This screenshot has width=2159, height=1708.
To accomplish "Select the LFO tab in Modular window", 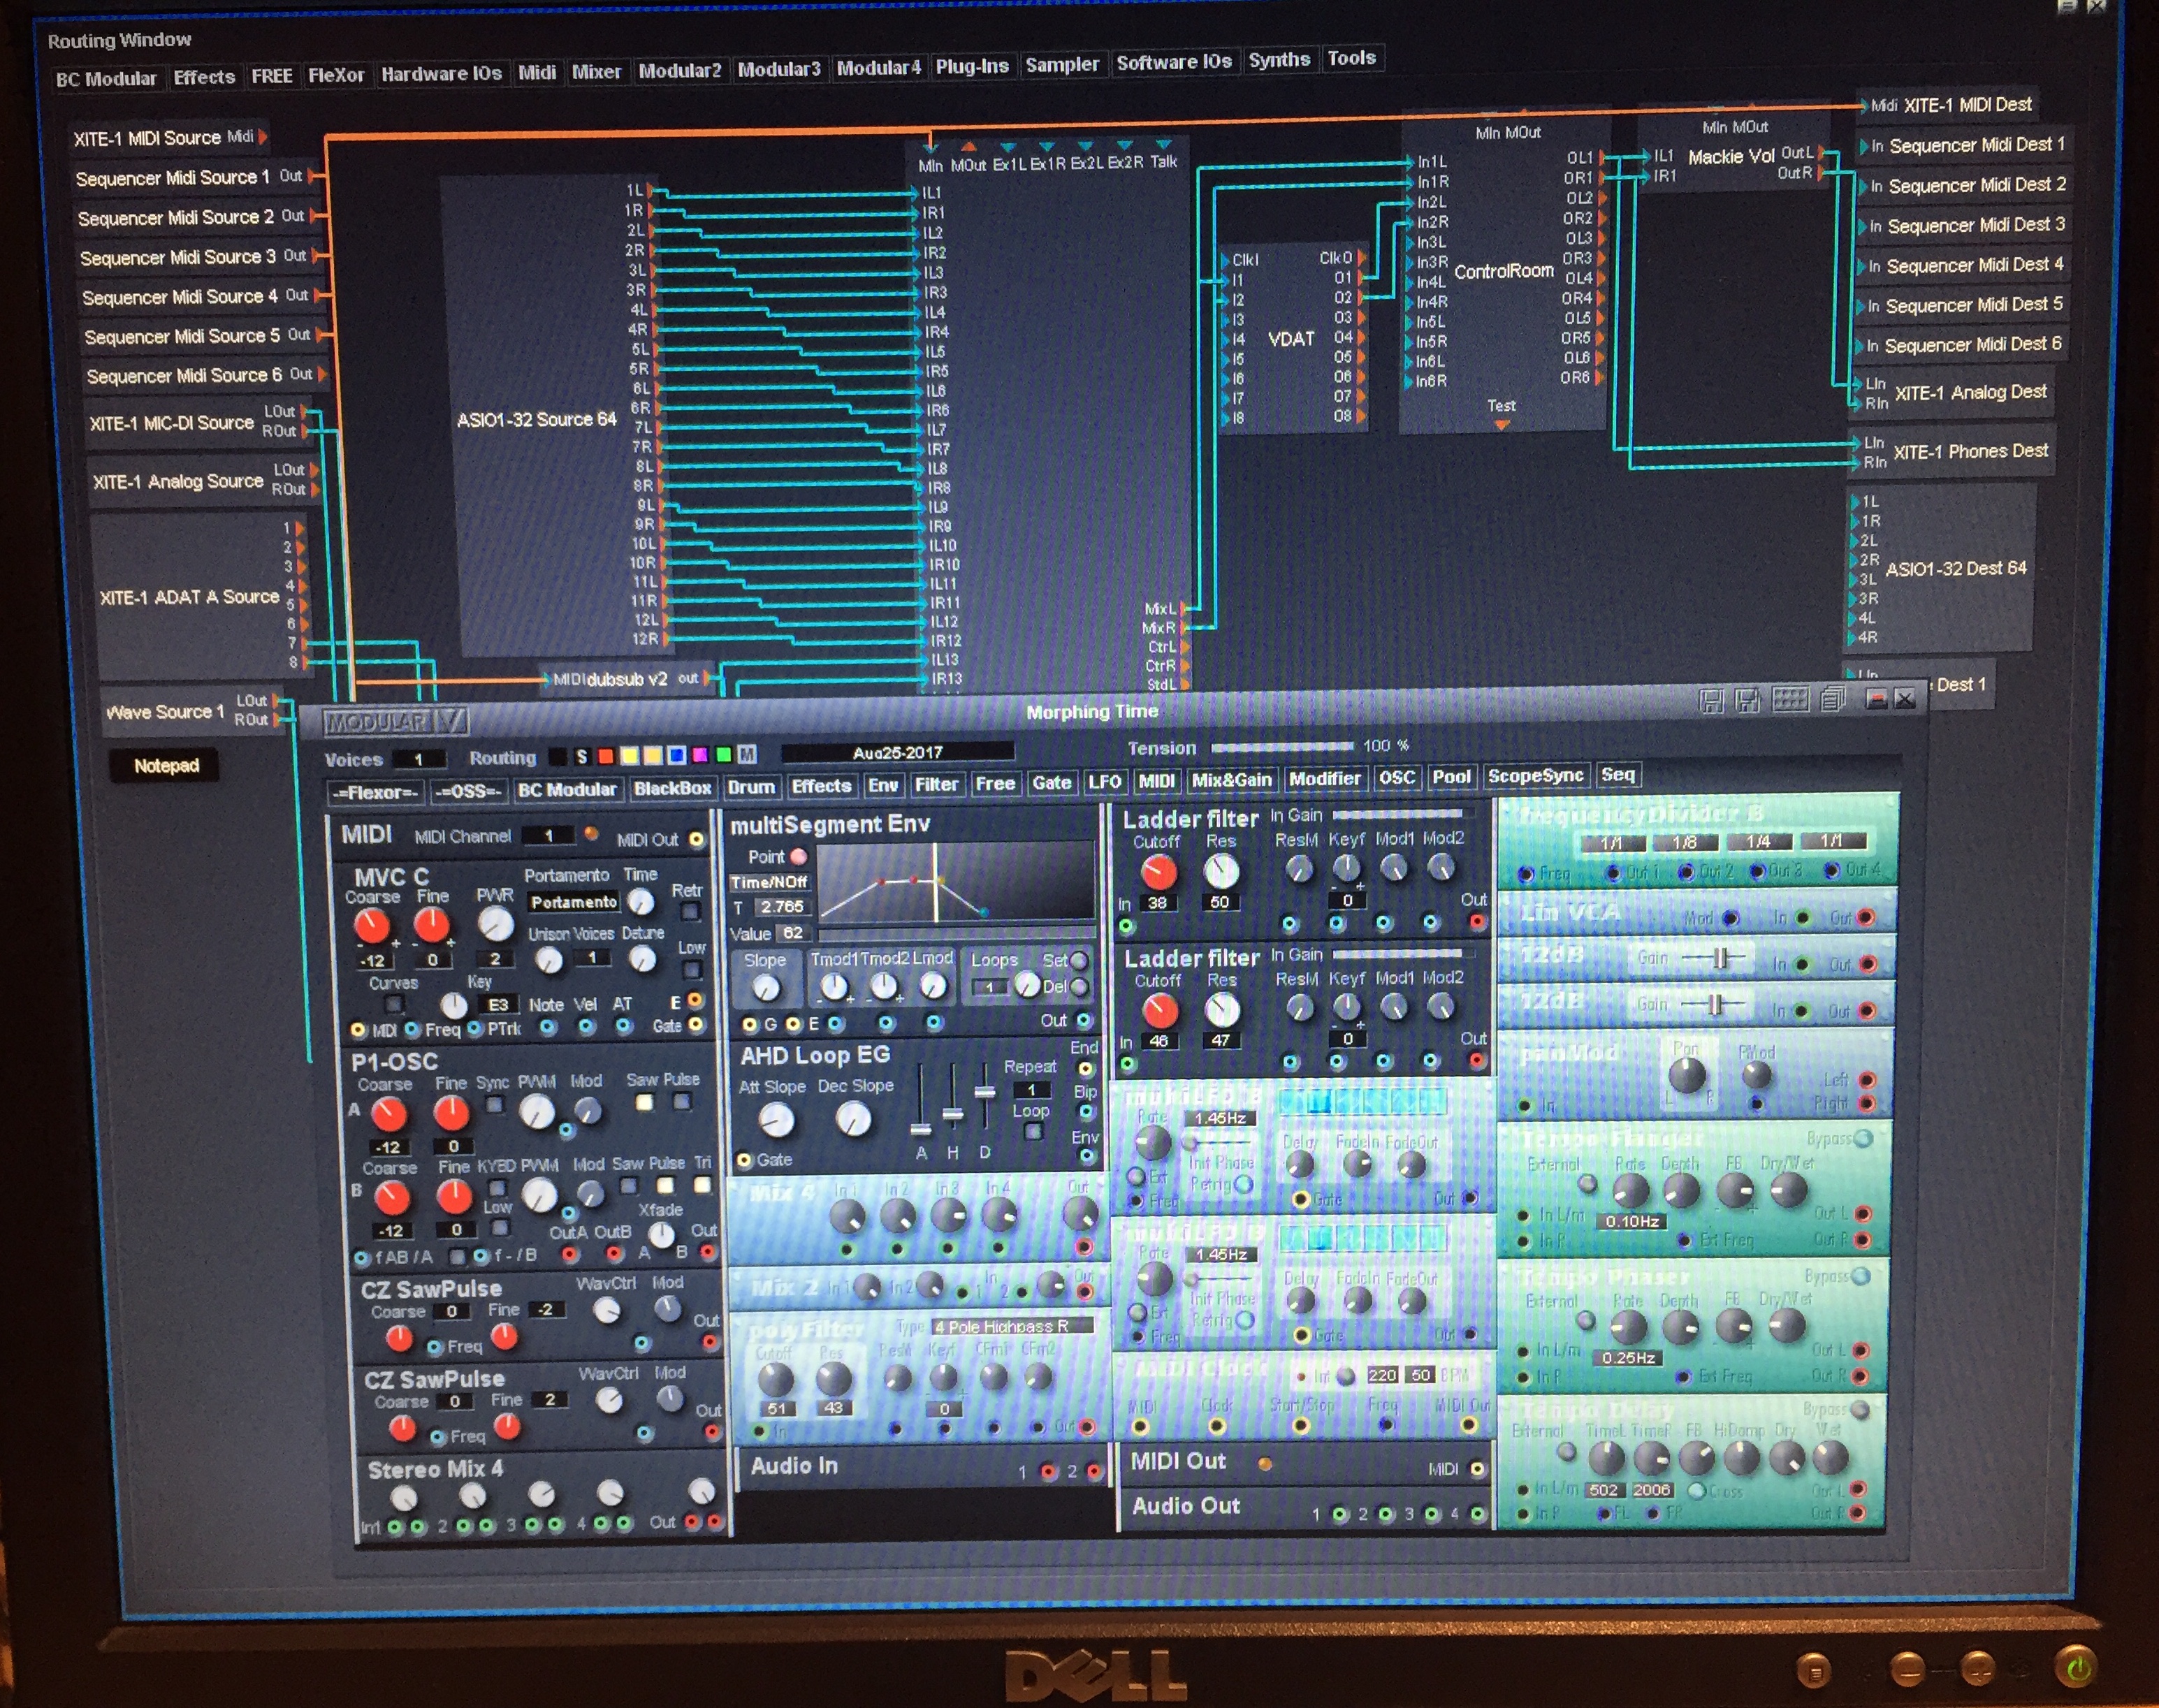I will coord(1105,782).
